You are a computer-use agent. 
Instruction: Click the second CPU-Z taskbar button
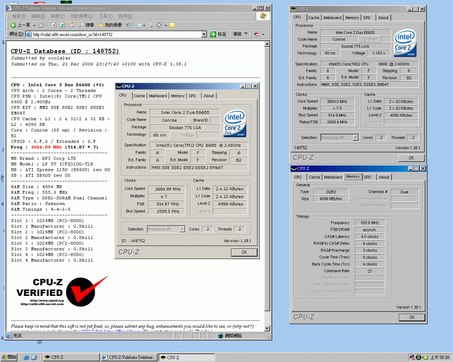(187, 357)
